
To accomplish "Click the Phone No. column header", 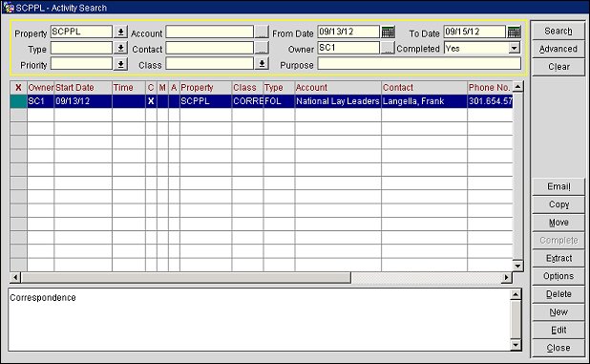I will click(490, 88).
